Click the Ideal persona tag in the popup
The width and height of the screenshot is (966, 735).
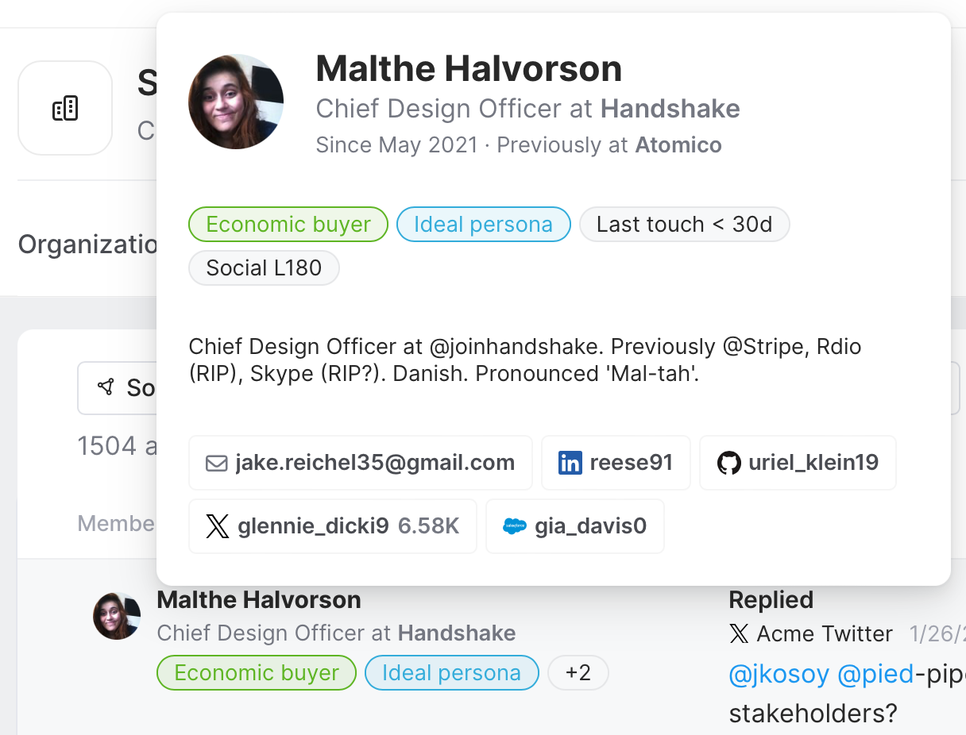point(483,225)
